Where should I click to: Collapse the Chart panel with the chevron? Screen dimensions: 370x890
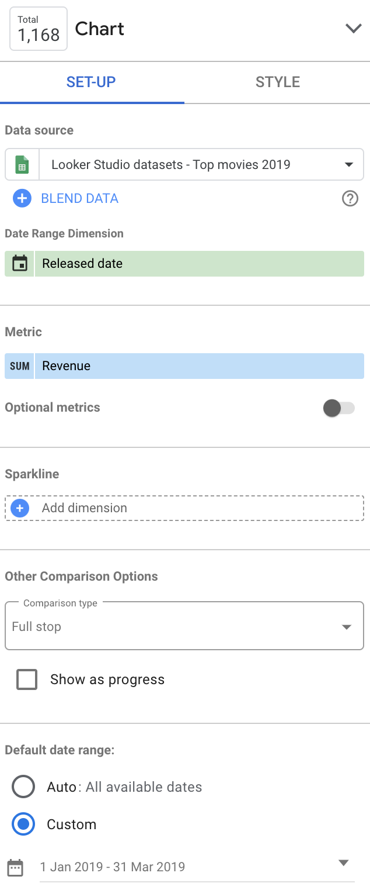point(353,29)
